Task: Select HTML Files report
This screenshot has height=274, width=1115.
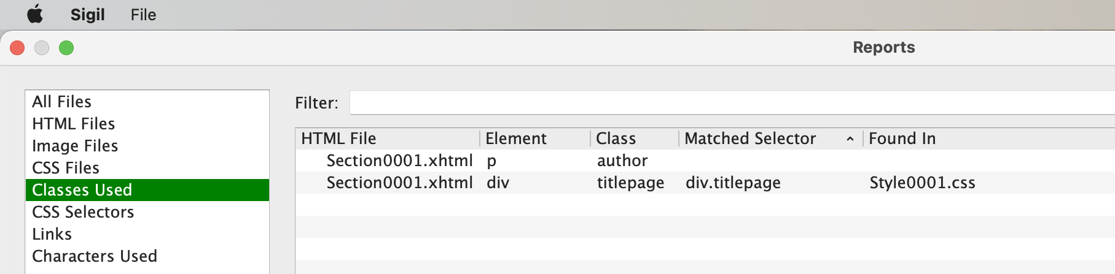Action: point(73,124)
